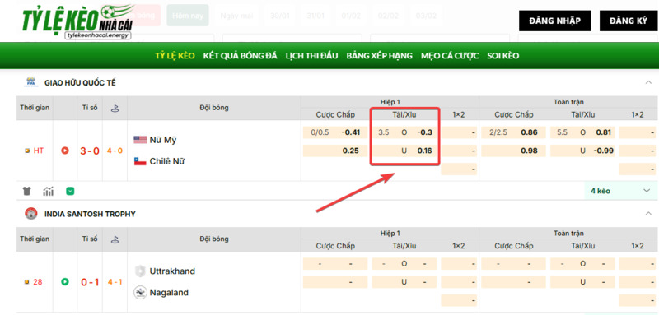This screenshot has height=315, width=659.
Task: Select the Nagaland team name
Action: click(x=169, y=292)
